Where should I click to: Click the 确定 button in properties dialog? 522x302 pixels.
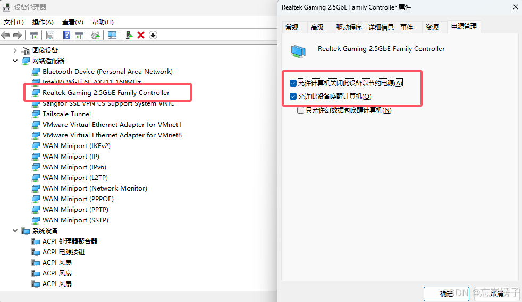click(447, 294)
